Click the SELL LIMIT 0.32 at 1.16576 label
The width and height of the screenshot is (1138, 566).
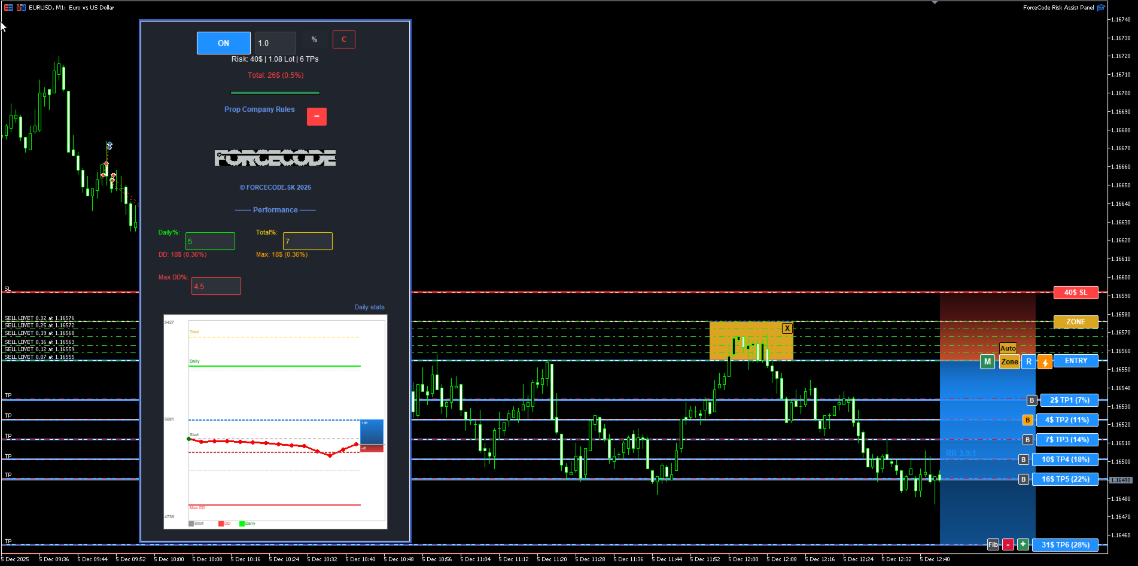pos(39,318)
